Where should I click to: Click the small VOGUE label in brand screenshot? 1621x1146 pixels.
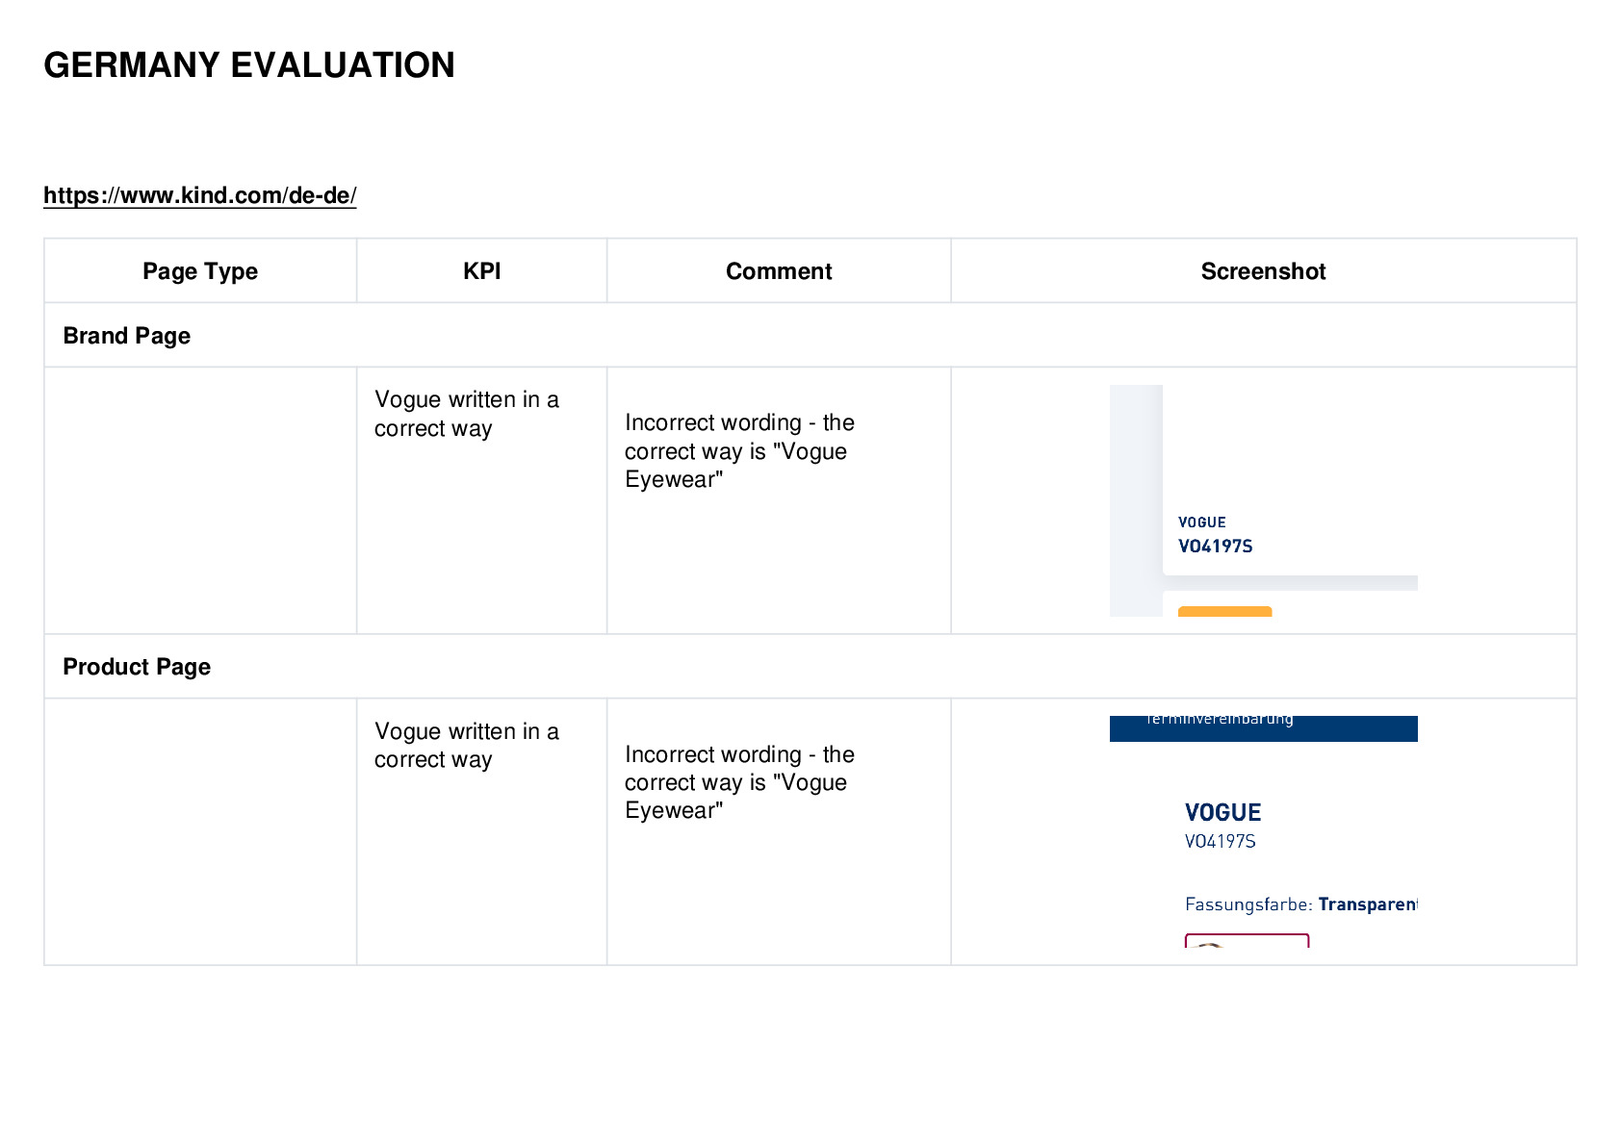(x=1202, y=522)
